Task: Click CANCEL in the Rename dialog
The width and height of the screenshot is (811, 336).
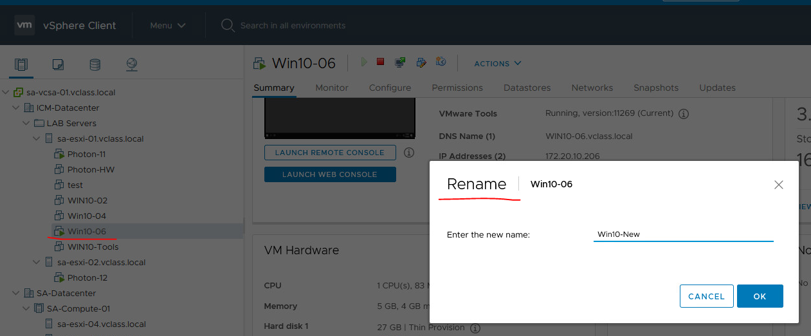Action: pos(707,296)
